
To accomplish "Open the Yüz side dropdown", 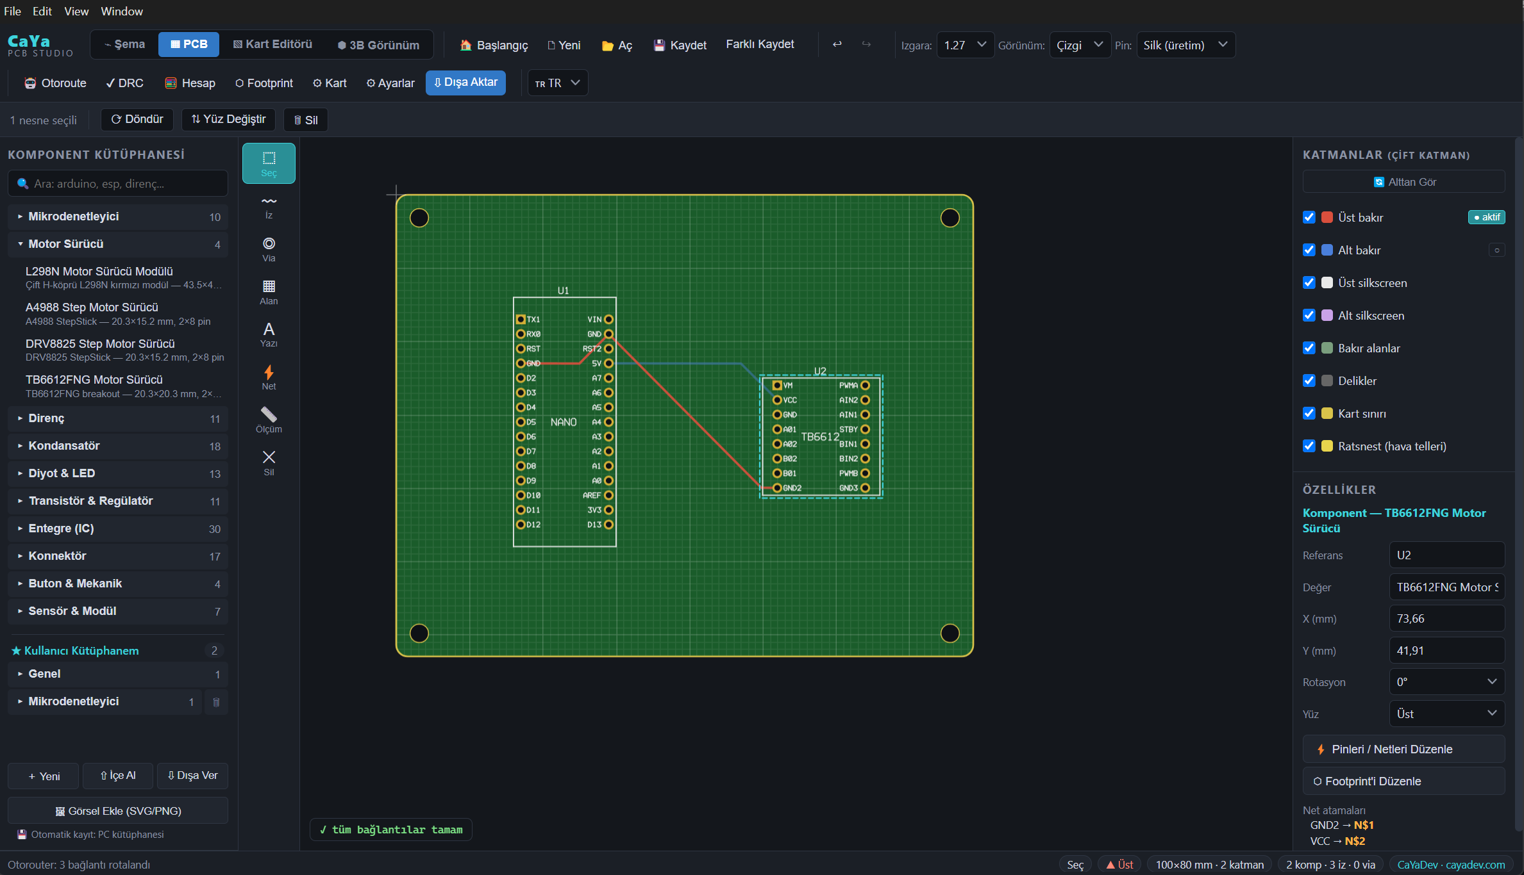I will (1447, 714).
